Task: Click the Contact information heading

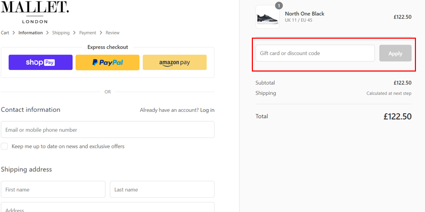Action: pyautogui.click(x=31, y=110)
